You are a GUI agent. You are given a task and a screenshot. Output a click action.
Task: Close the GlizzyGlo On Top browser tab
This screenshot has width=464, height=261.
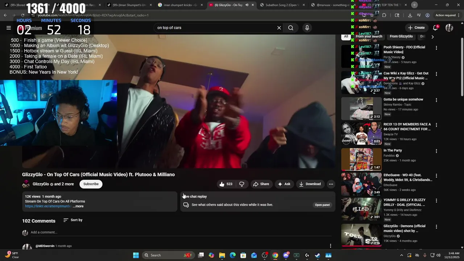click(253, 5)
